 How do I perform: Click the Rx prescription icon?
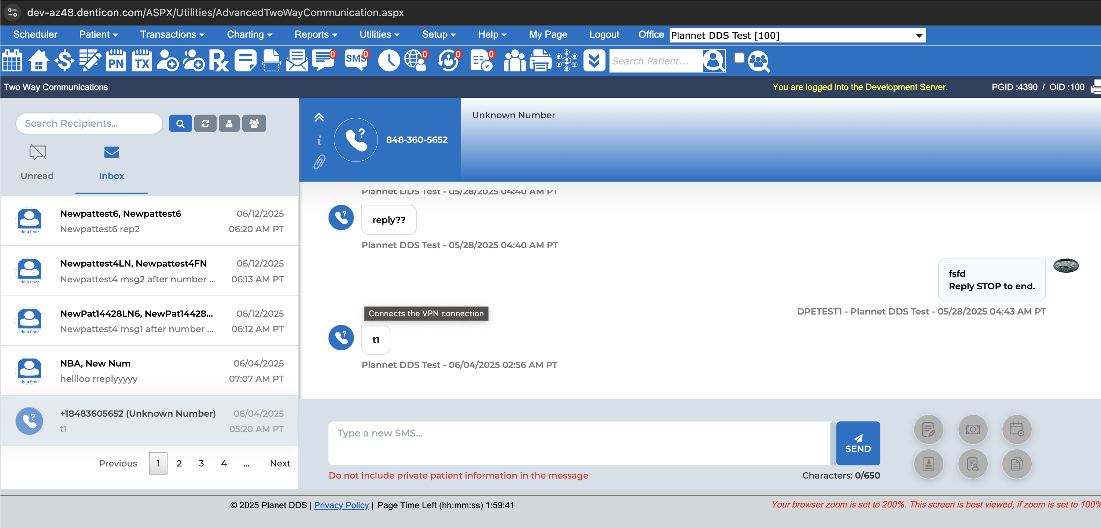coord(219,61)
